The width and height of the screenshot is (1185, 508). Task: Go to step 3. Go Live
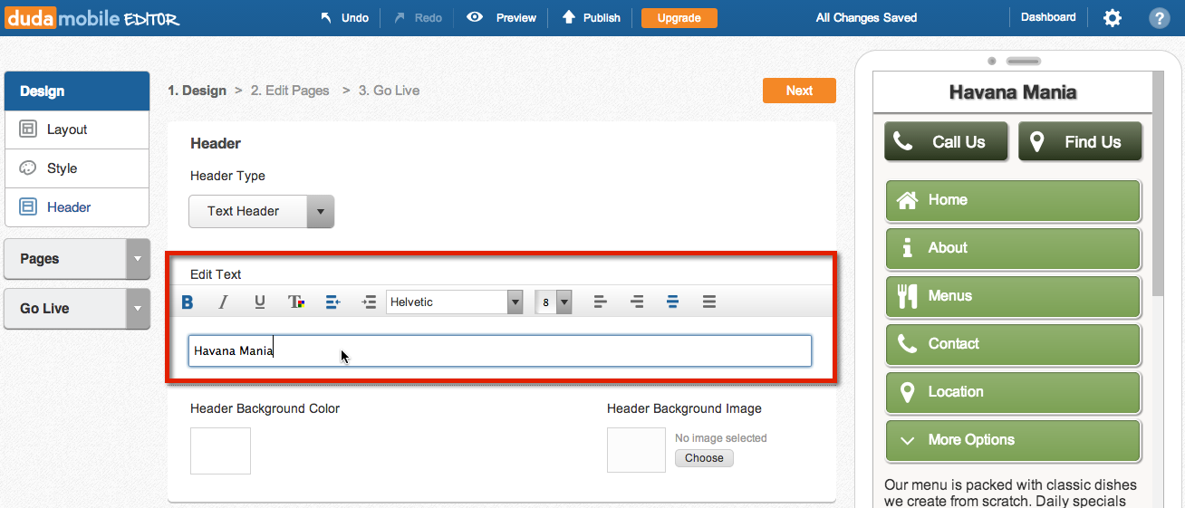click(389, 91)
